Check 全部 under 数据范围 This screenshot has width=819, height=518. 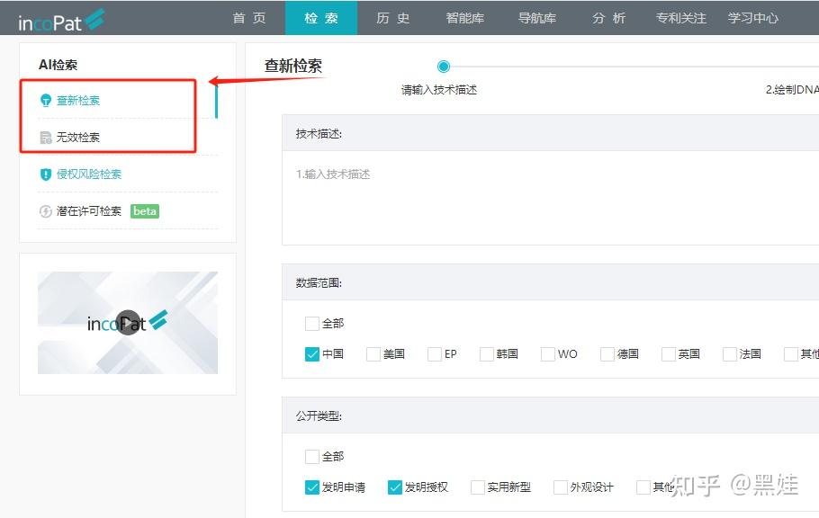click(311, 323)
